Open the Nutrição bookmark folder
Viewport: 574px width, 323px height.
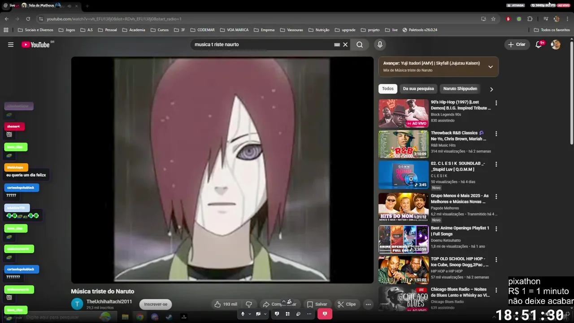click(x=319, y=30)
